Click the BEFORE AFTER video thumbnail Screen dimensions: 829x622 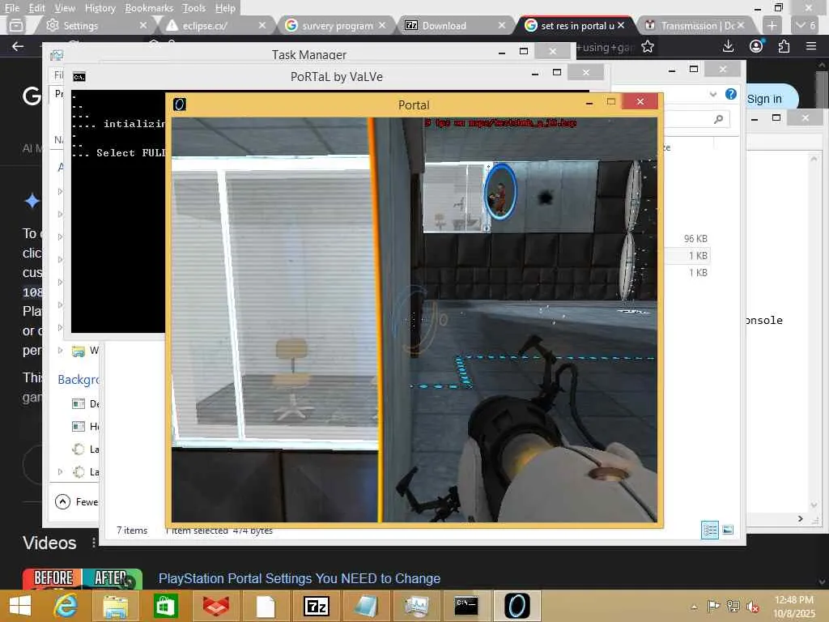coord(83,578)
